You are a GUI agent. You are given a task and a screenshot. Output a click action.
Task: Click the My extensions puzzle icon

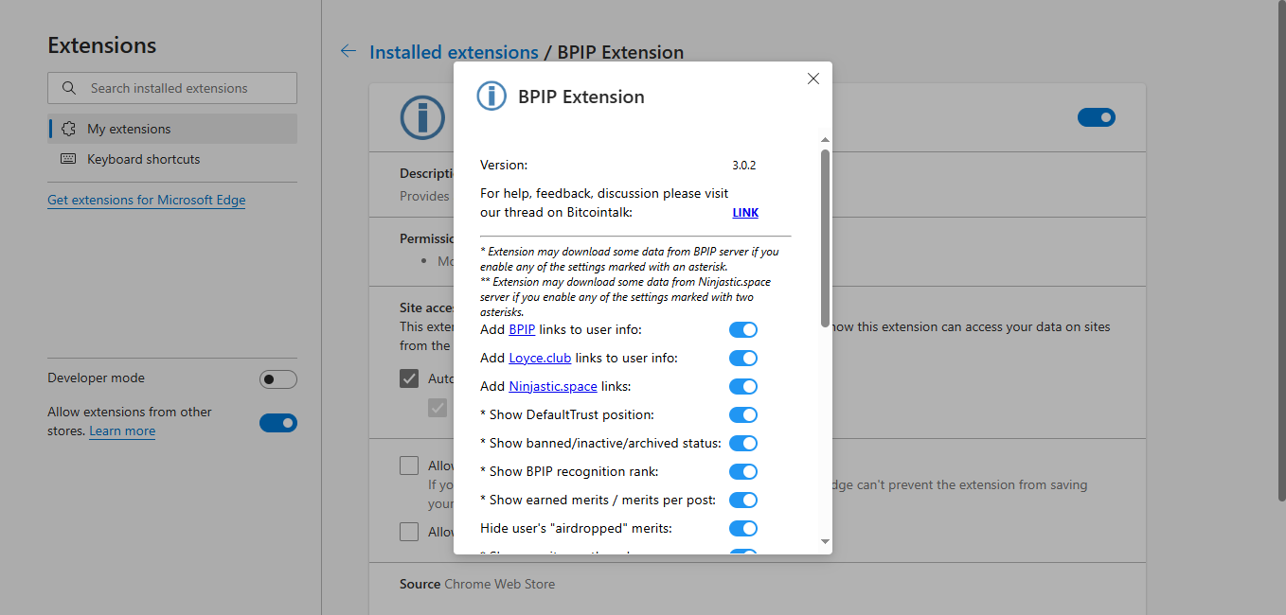68,129
